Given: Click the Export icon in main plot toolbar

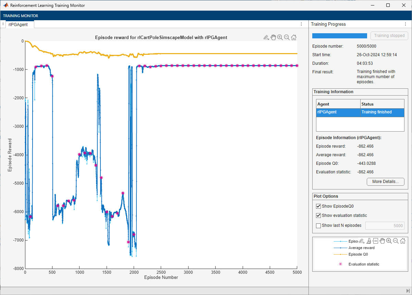Looking at the screenshot, I should (x=266, y=38).
